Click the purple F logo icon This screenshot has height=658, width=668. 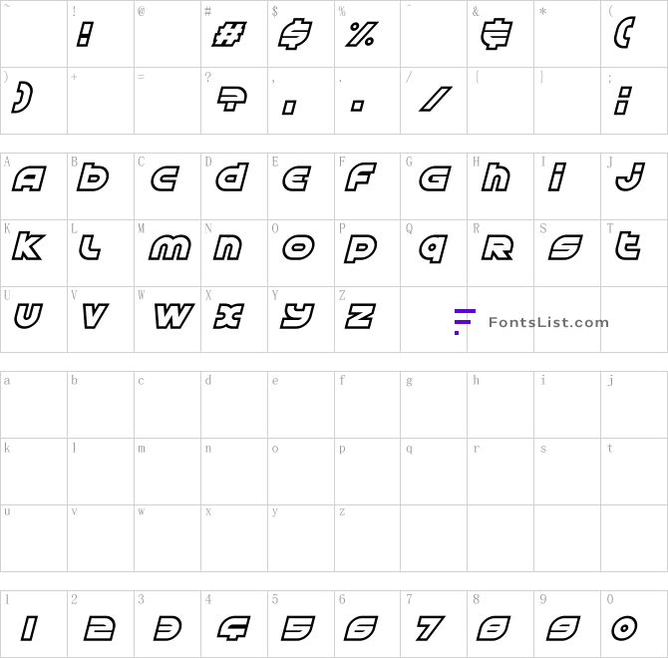pyautogui.click(x=465, y=322)
